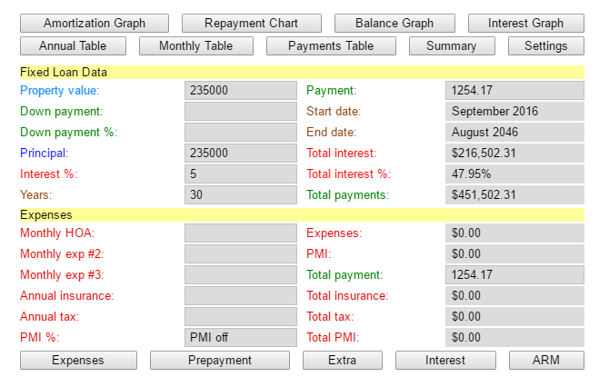Click the Extra button at bottom

click(x=342, y=361)
